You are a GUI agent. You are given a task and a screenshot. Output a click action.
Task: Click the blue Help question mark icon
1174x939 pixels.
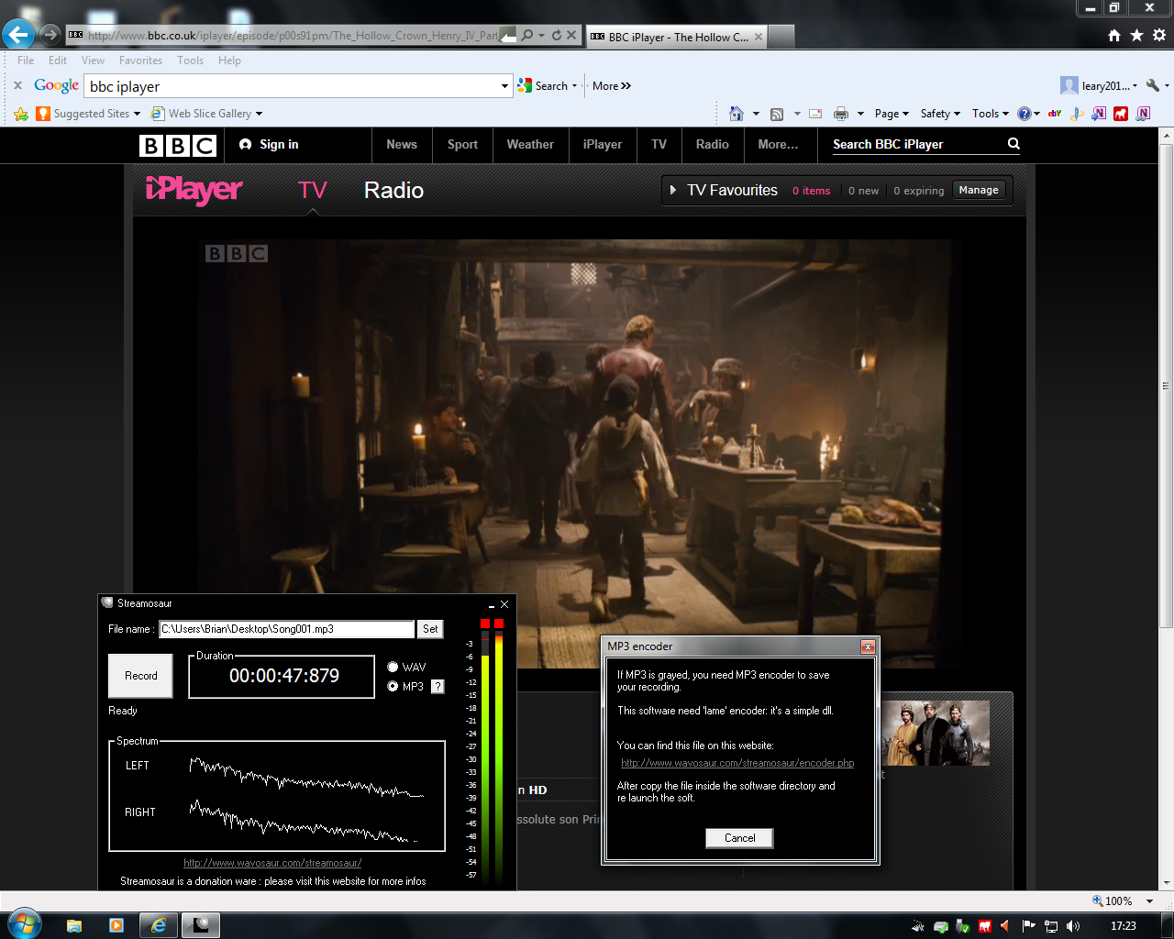(x=1024, y=114)
